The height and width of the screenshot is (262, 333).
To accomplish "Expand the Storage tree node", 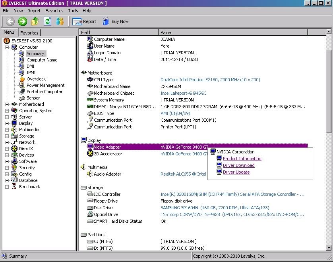I will 7,136.
